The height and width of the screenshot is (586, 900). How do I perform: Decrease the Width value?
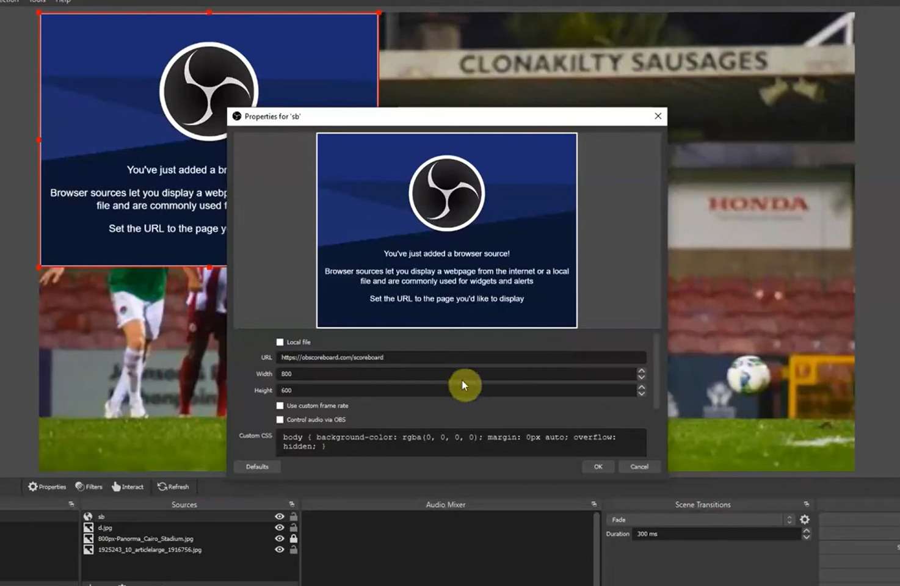point(641,377)
